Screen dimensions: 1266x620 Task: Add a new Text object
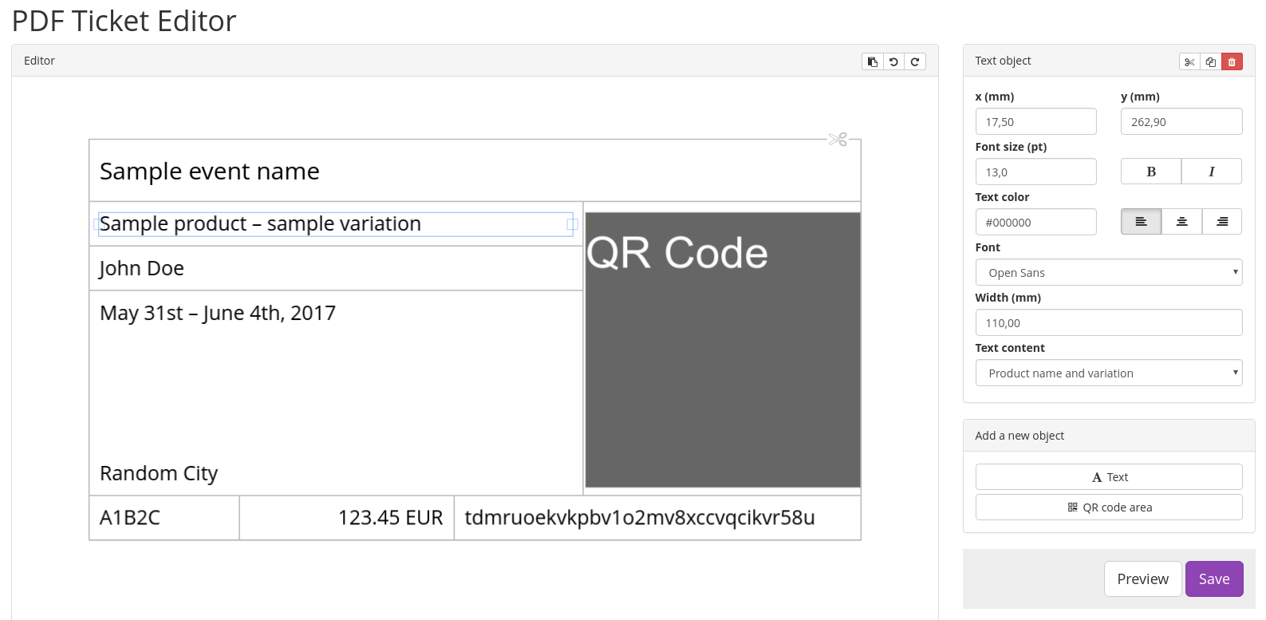pos(1108,477)
